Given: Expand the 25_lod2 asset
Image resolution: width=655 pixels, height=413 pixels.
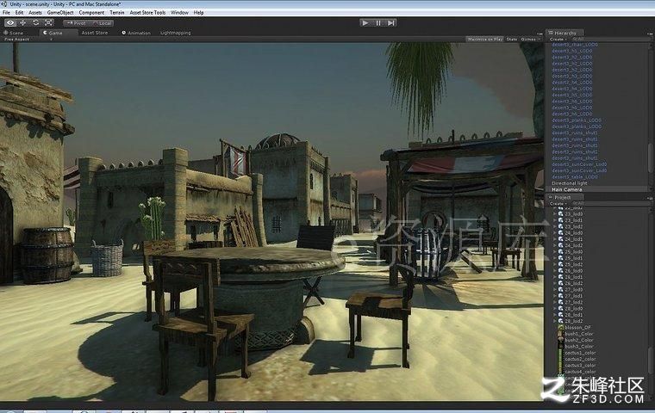Looking at the screenshot, I should tap(555, 264).
